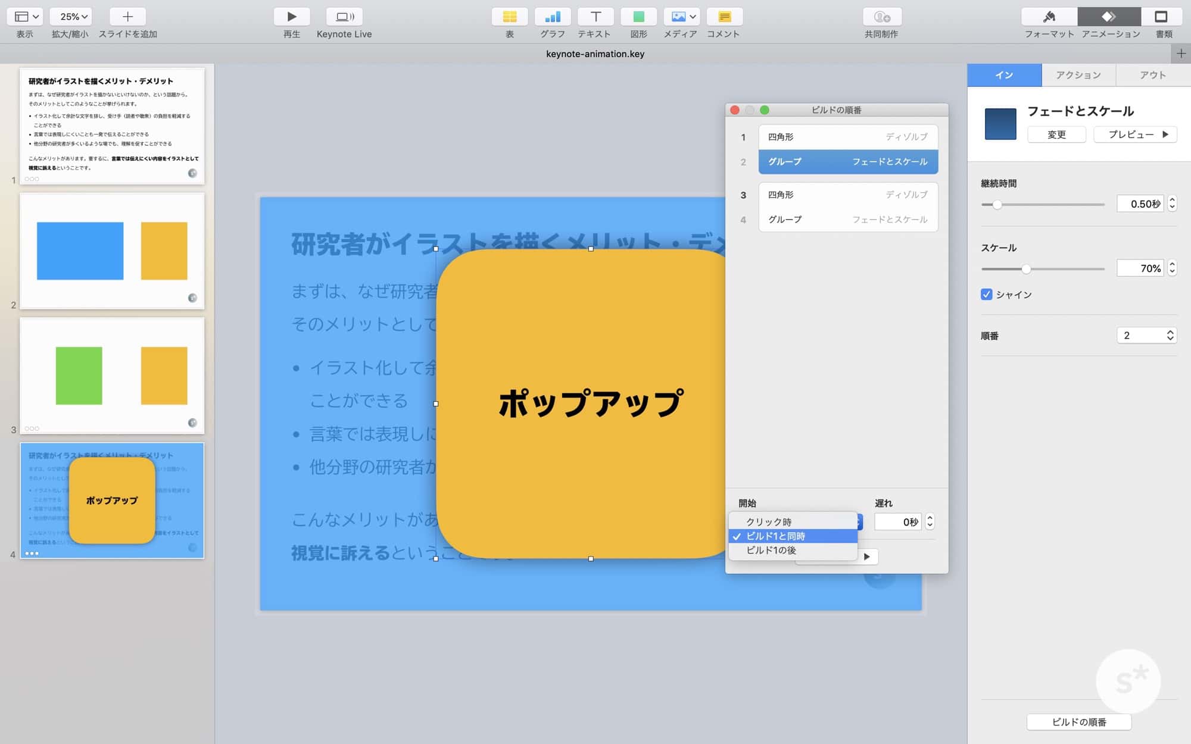Select slide 1 thumbnail in navigator
Image resolution: width=1191 pixels, height=744 pixels.
[x=112, y=126]
